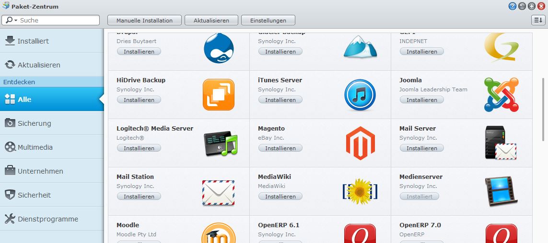This screenshot has width=548, height=243.
Task: Open the Multimedia category in sidebar
Action: (x=52, y=147)
